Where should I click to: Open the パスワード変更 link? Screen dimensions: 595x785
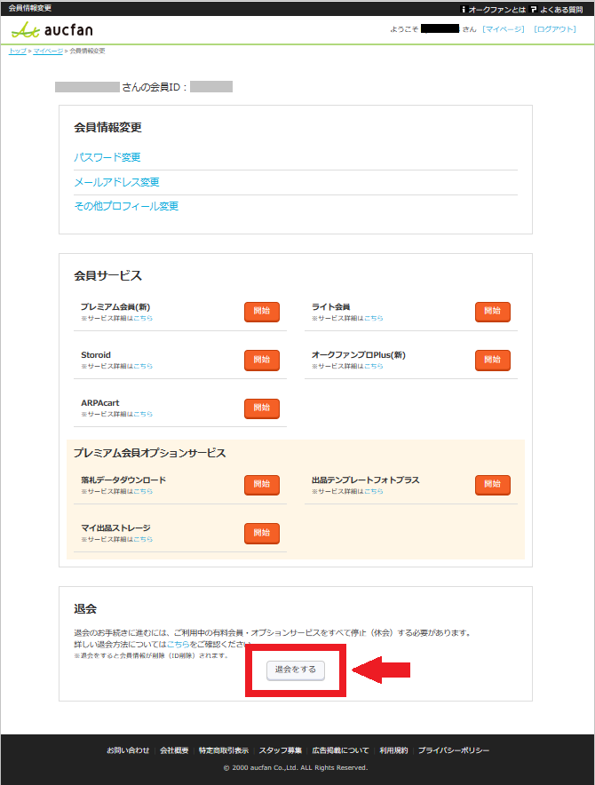[107, 157]
